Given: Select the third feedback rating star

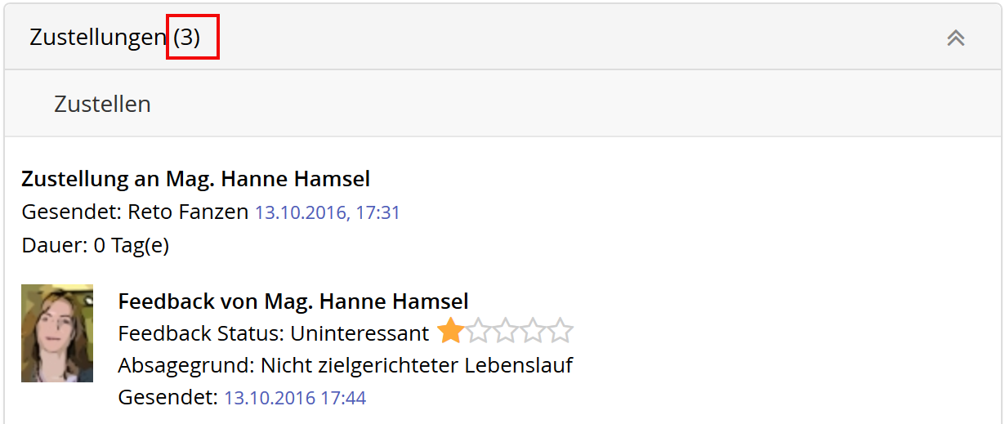Looking at the screenshot, I should point(506,332).
